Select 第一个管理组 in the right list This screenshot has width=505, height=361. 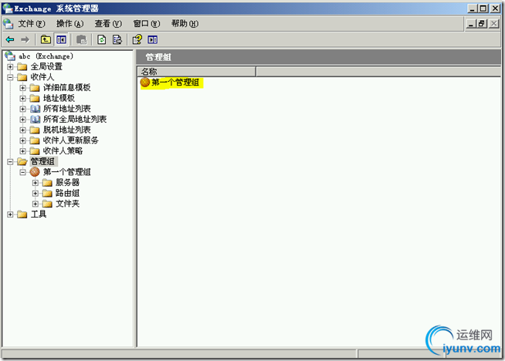click(x=175, y=83)
